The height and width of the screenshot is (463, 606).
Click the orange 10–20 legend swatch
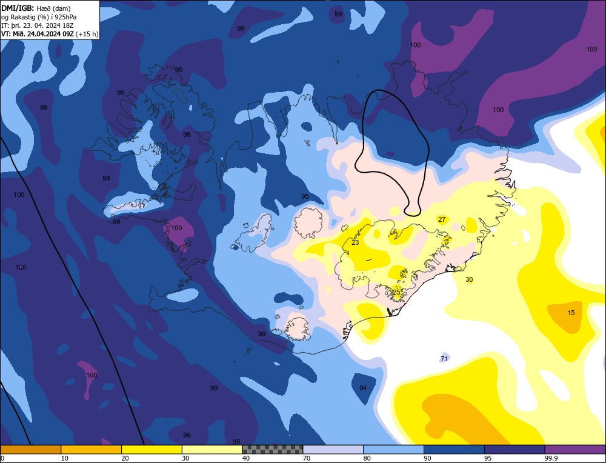(92, 449)
